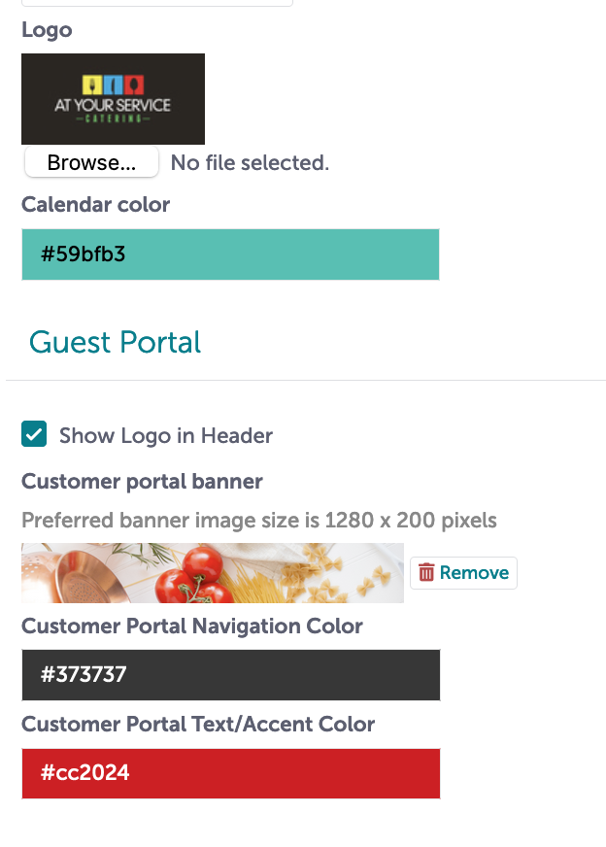Click the Guest Portal section heading

pyautogui.click(x=115, y=343)
